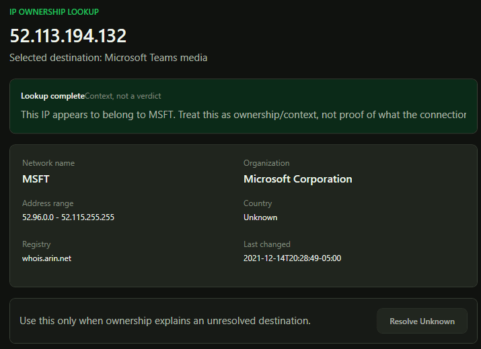Screen dimensions: 481x349
Task: Click 'Selected destination: Microsoft Teams media' text
Action: click(x=108, y=58)
